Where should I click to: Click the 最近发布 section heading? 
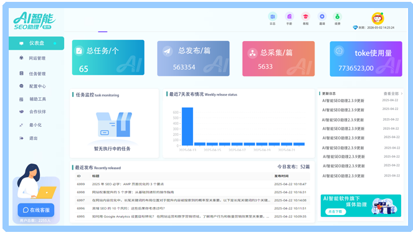(98, 167)
